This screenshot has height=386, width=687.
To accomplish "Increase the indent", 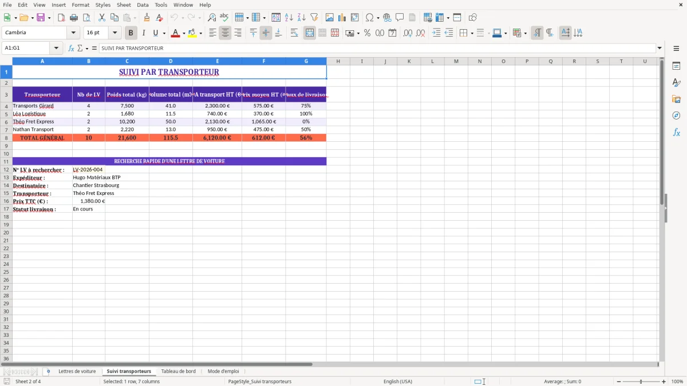I will (x=436, y=33).
